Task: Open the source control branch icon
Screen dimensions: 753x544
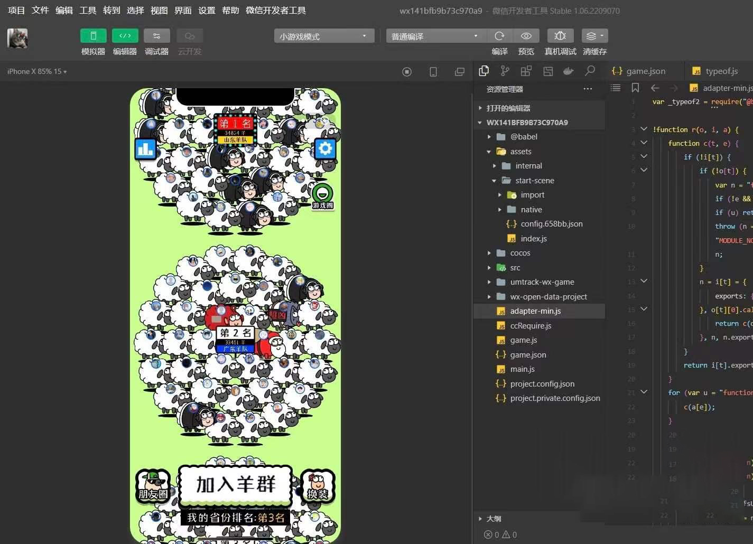Action: pos(505,71)
